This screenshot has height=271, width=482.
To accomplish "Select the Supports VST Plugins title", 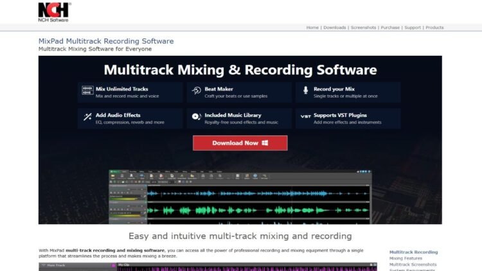I will pos(340,115).
